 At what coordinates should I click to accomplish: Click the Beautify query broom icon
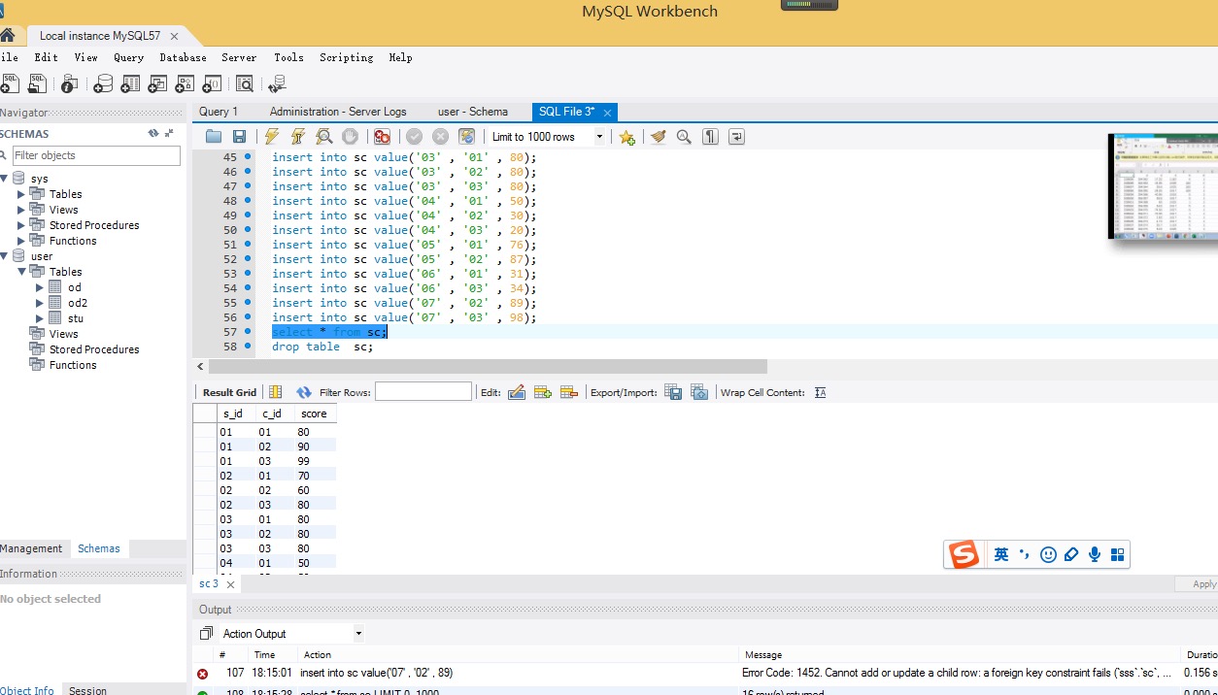point(659,137)
